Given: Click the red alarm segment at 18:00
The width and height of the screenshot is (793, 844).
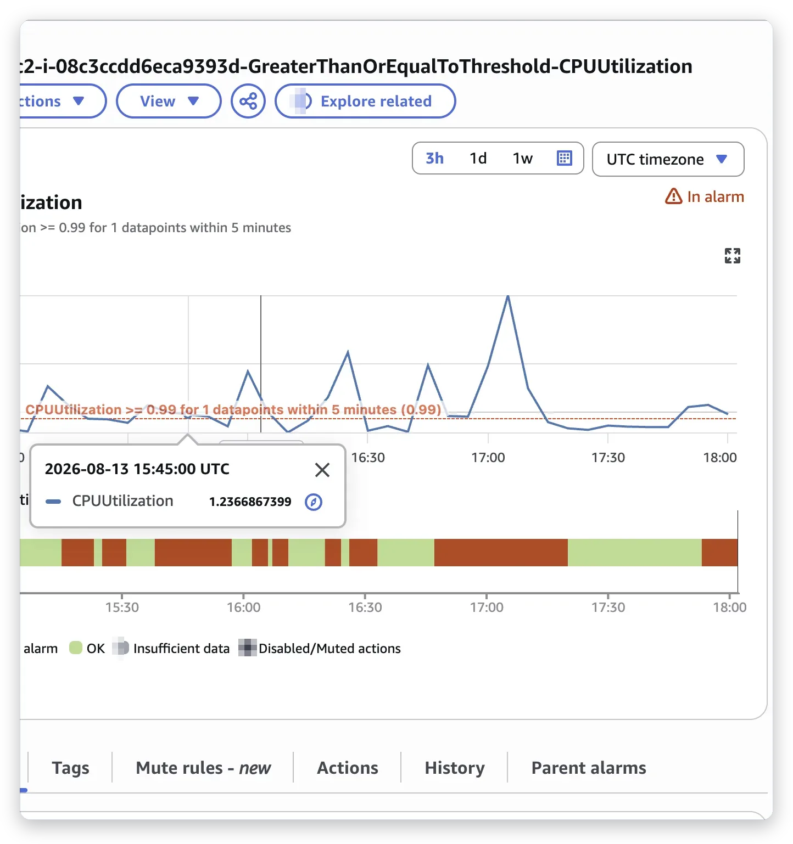Looking at the screenshot, I should tap(719, 553).
